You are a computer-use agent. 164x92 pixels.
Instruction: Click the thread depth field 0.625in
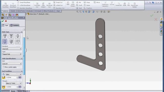coord(11,87)
